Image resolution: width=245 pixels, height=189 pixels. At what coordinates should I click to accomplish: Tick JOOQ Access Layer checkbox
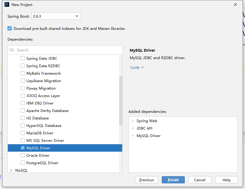click(23, 96)
